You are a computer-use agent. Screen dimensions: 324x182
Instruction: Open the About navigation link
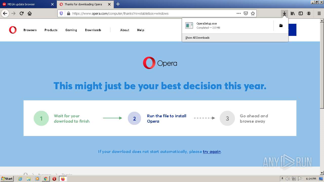click(x=125, y=30)
